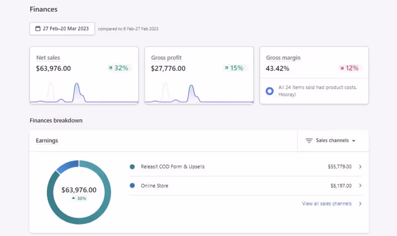This screenshot has width=397, height=236.
Task: Open the Releasit COD Form & Upsells row
Action: pos(173,167)
